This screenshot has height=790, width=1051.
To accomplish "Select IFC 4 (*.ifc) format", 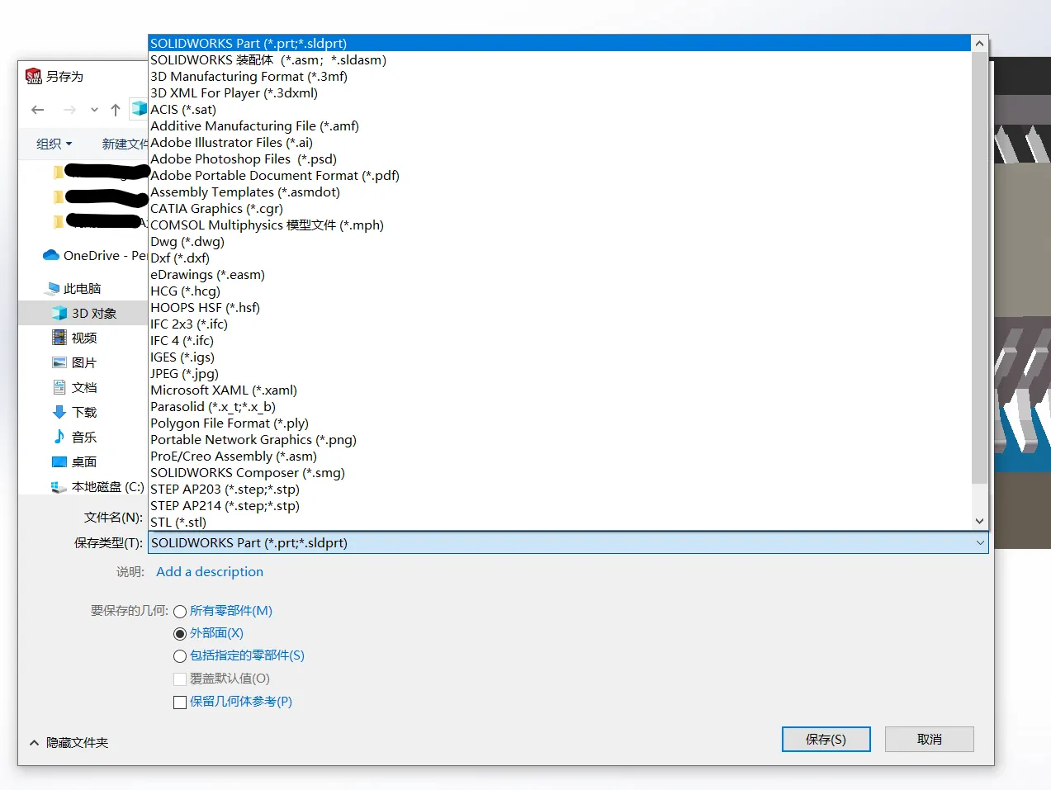I will point(559,340).
